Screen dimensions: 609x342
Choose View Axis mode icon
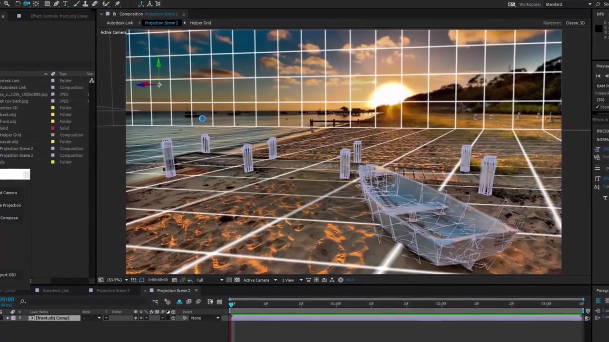click(158, 4)
